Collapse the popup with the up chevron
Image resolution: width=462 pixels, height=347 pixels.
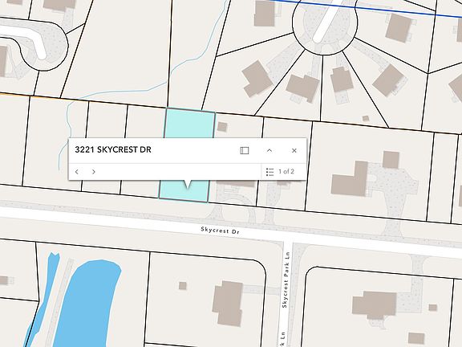pyautogui.click(x=269, y=150)
